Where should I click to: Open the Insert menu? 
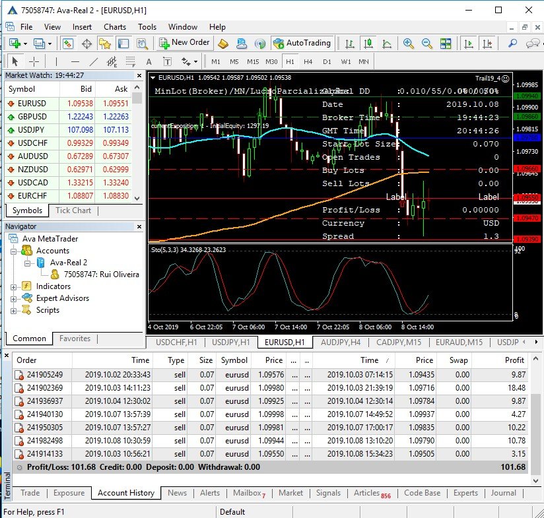82,27
